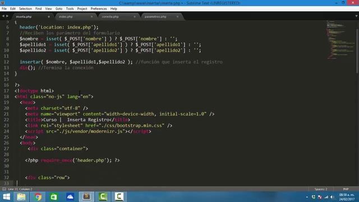Open the taskbar clock and date
Image resolution: width=359 pixels, height=202 pixels.
(x=347, y=197)
